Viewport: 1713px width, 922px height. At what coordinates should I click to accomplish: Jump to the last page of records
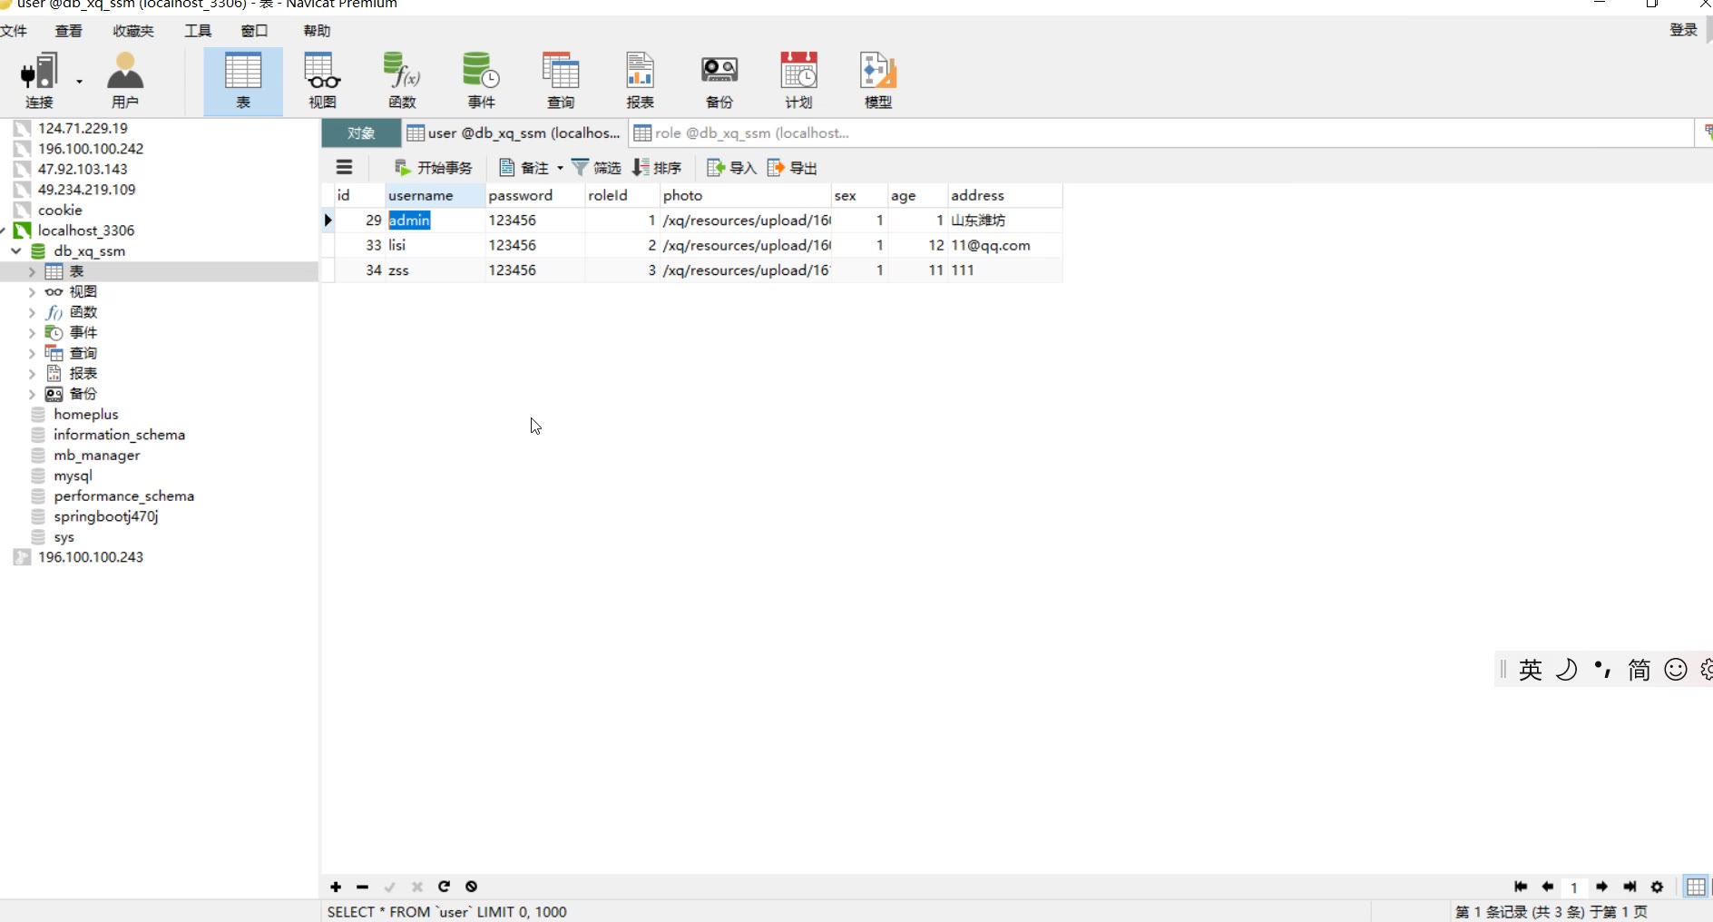point(1630,887)
